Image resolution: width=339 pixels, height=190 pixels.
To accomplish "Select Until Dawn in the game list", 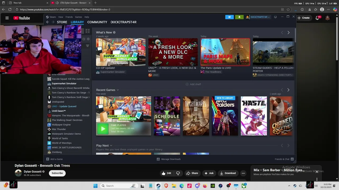I will click(59, 111).
